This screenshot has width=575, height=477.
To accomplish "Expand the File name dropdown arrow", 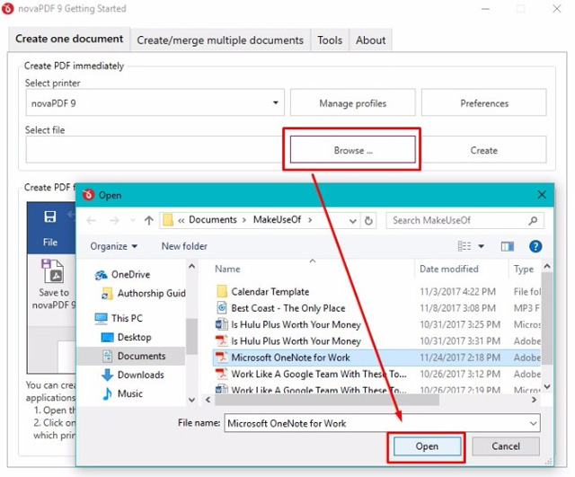I will 533,423.
